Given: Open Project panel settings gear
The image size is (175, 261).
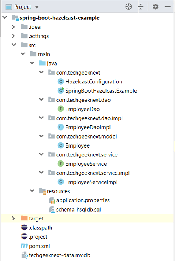Looking at the screenshot, I should pyautogui.click(x=156, y=7).
